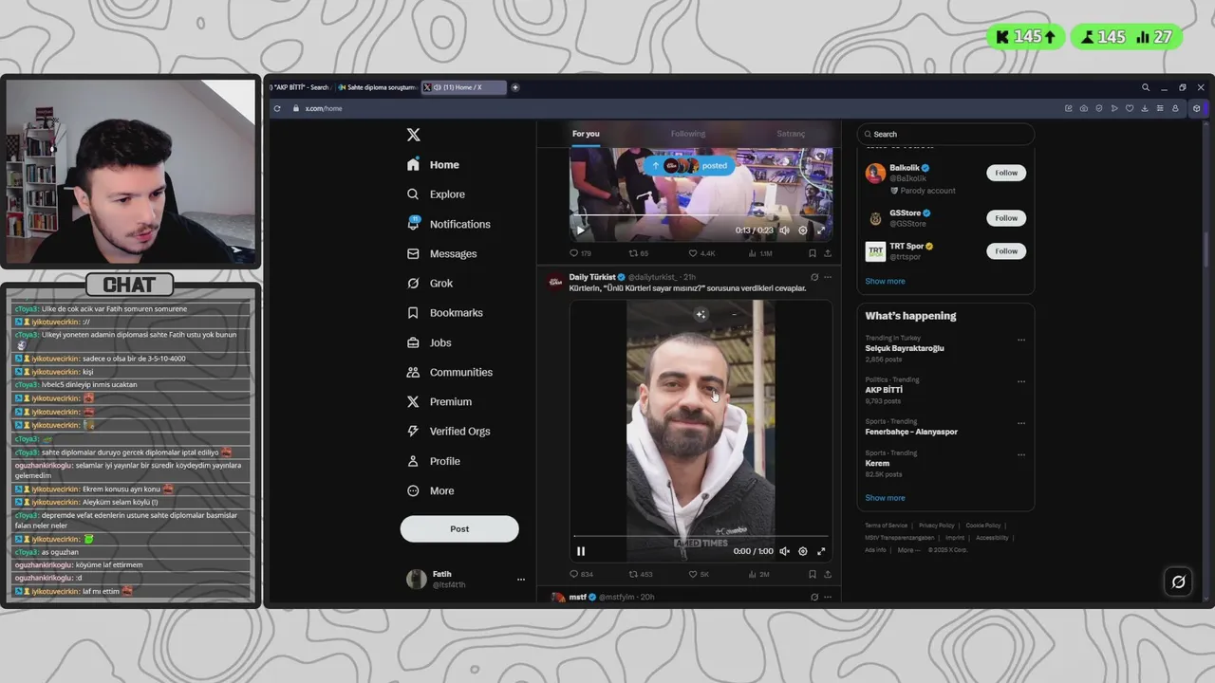Click the browser tab search magnifier
This screenshot has width=1215, height=683.
1146,87
